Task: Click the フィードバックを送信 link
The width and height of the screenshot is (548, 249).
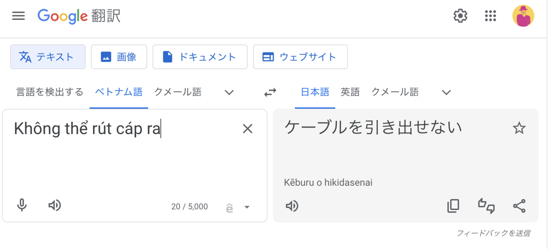Action: pyautogui.click(x=493, y=233)
